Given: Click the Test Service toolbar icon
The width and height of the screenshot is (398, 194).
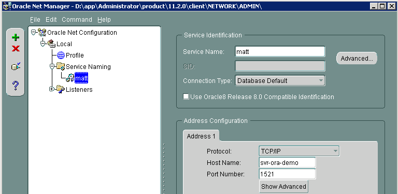Looking at the screenshot, I should [16, 66].
